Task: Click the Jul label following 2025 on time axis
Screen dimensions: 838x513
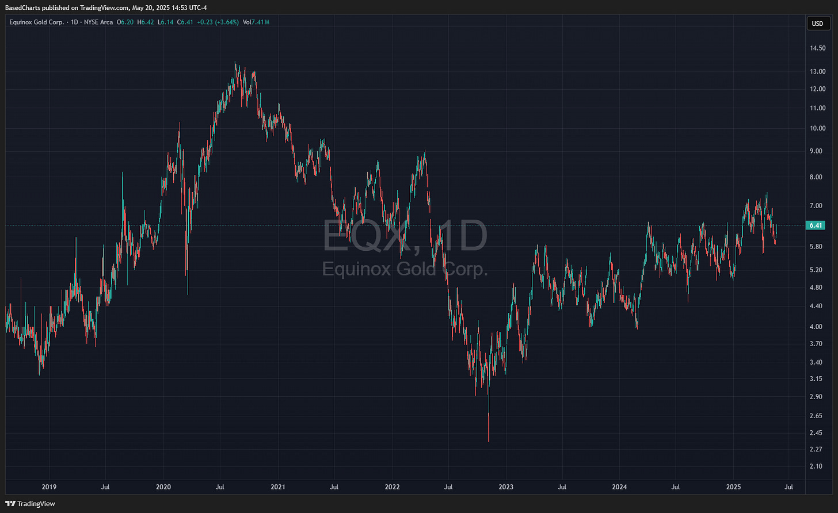Action: tap(789, 487)
